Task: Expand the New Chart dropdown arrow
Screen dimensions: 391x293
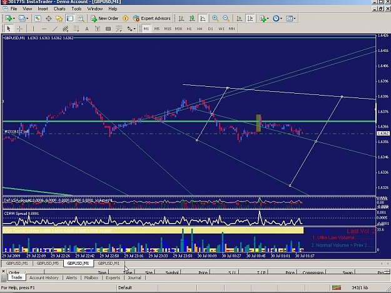Action: pyautogui.click(x=14, y=19)
